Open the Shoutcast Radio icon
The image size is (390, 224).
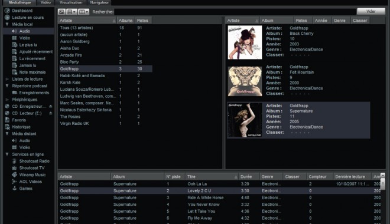[14, 161]
